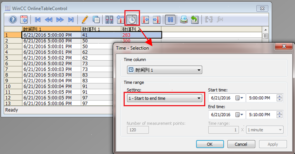This screenshot has height=154, width=295.
Task: Toggle the pause/start update button
Action: coord(170,20)
